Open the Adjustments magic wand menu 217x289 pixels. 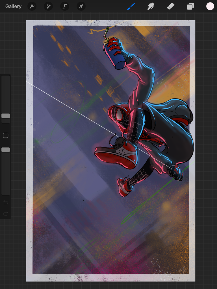[48, 6]
